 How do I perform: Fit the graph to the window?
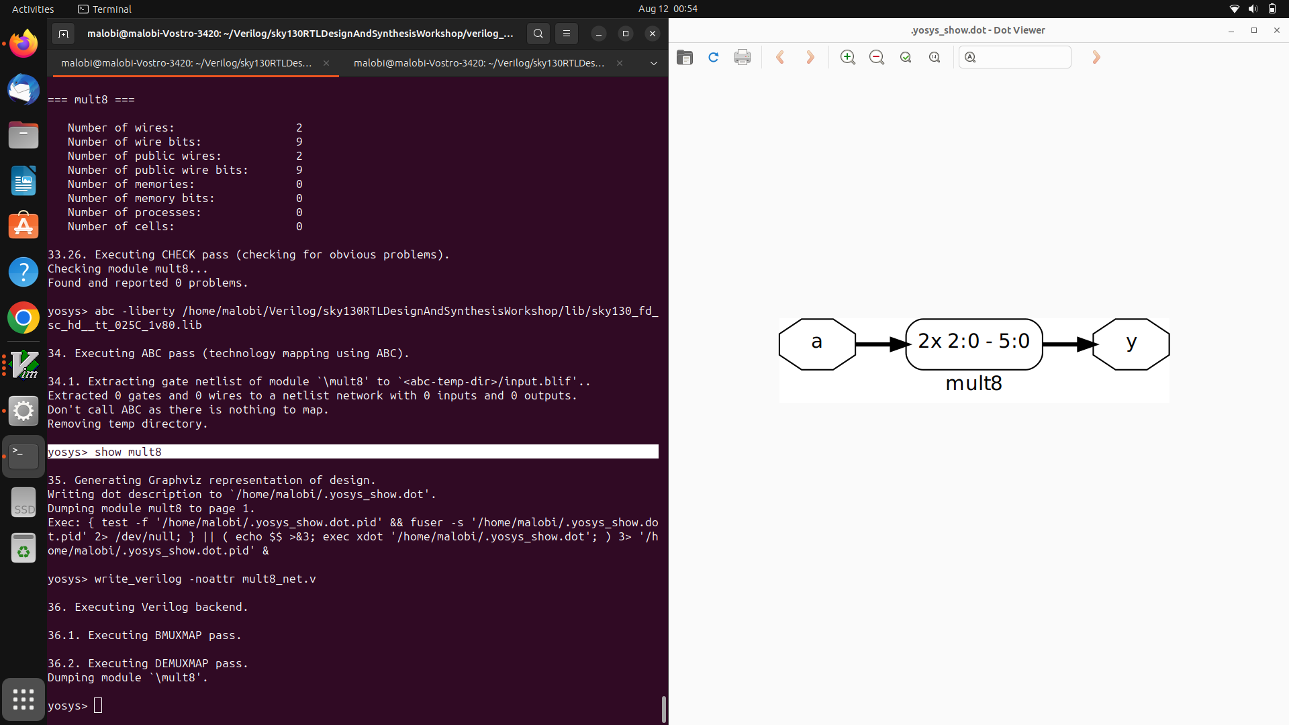click(906, 57)
